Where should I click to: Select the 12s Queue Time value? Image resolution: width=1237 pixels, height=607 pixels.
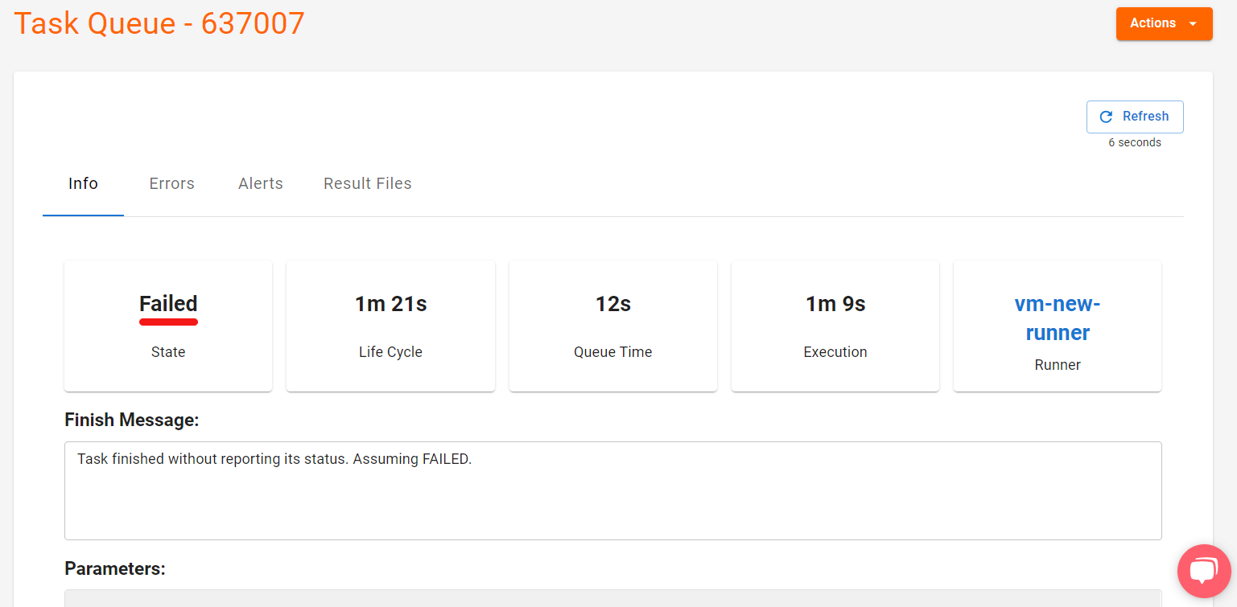coord(613,304)
